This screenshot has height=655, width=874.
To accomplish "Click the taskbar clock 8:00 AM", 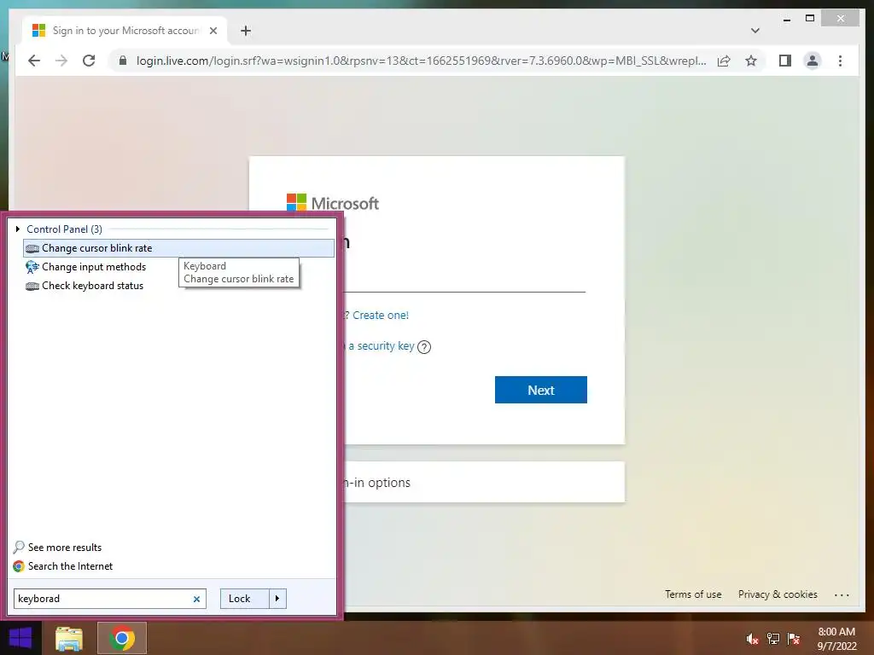I will [836, 639].
